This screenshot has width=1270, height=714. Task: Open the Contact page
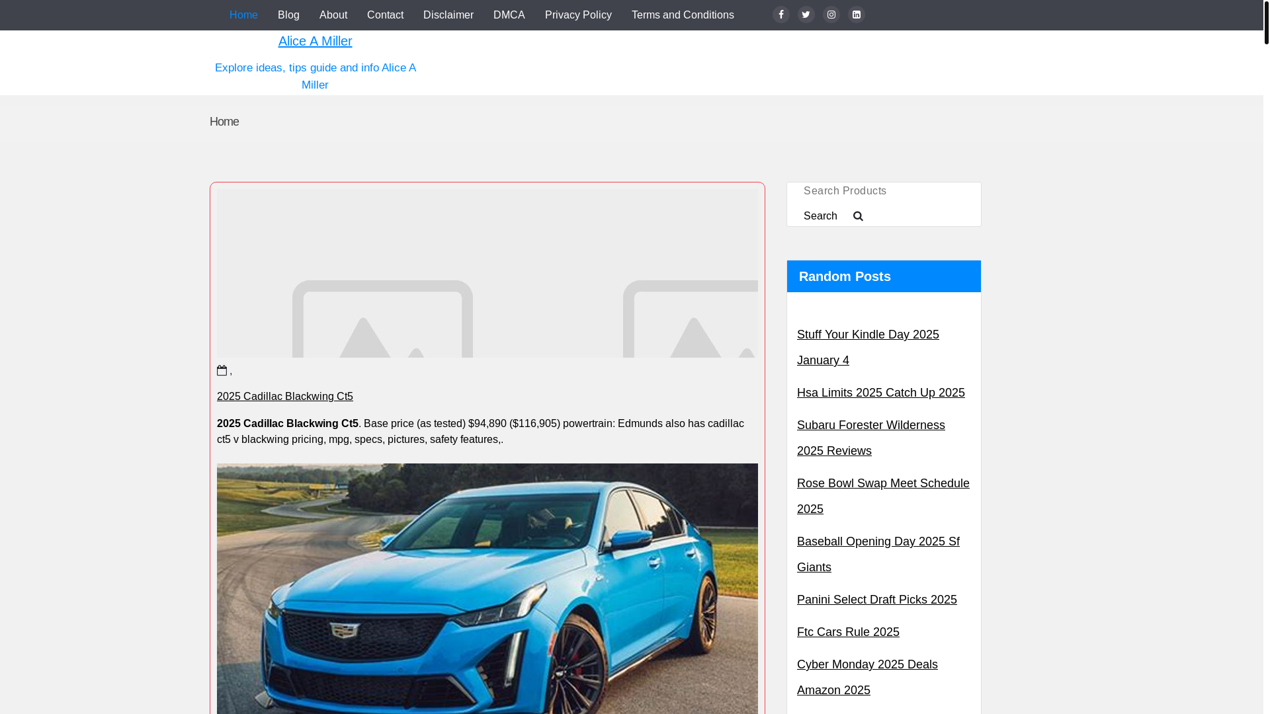click(x=385, y=15)
